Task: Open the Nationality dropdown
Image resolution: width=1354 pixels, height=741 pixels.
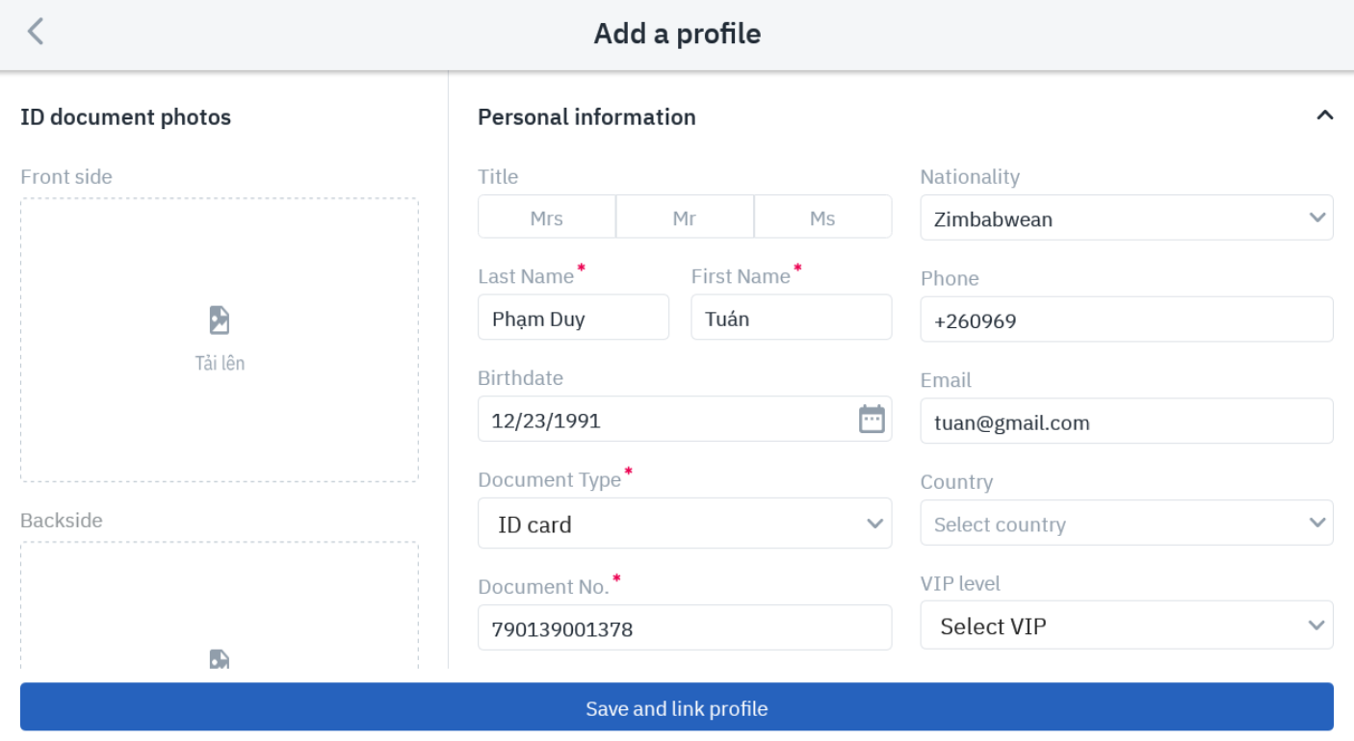Action: (x=1126, y=218)
